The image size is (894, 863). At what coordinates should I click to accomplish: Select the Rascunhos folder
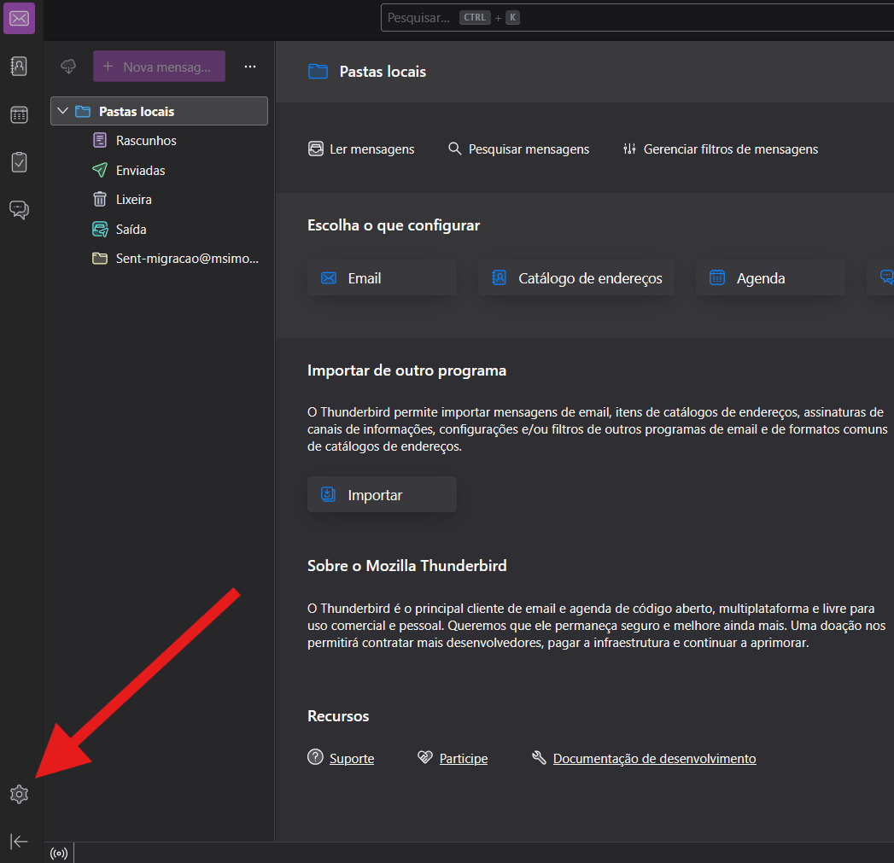pyautogui.click(x=146, y=140)
